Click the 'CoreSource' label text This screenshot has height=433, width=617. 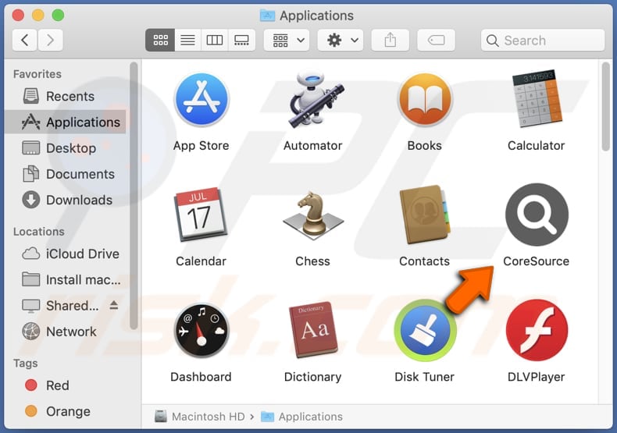point(537,261)
